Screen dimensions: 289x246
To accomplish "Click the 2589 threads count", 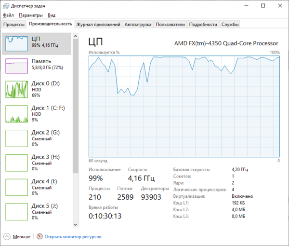I will coord(125,197).
